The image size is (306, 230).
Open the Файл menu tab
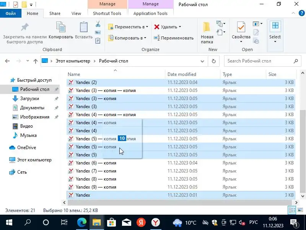[x=11, y=13]
